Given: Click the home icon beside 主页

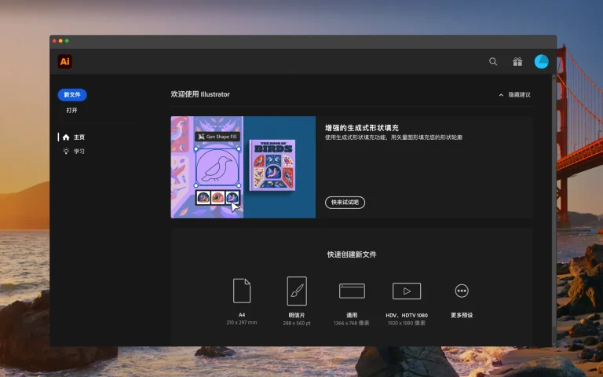Looking at the screenshot, I should (66, 137).
